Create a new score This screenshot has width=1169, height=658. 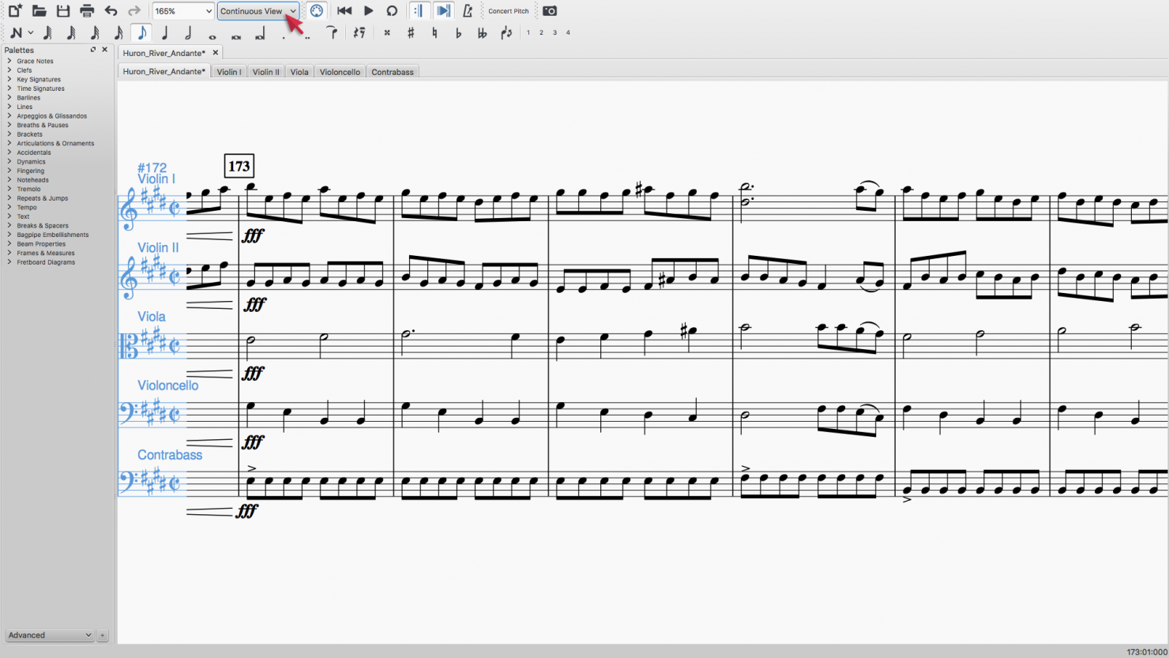tap(13, 10)
